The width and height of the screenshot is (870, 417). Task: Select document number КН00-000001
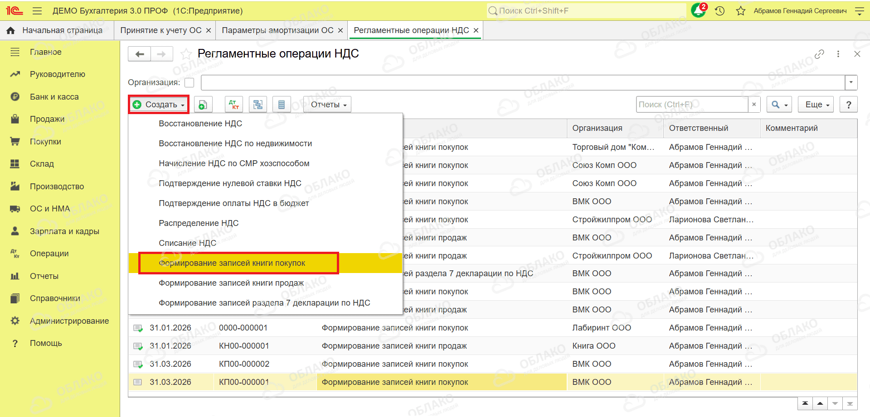(244, 346)
